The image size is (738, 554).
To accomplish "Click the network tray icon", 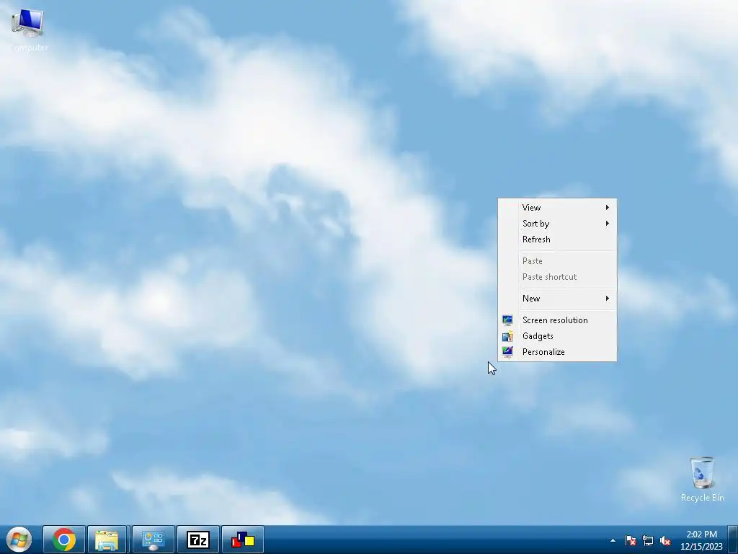I will 648,540.
